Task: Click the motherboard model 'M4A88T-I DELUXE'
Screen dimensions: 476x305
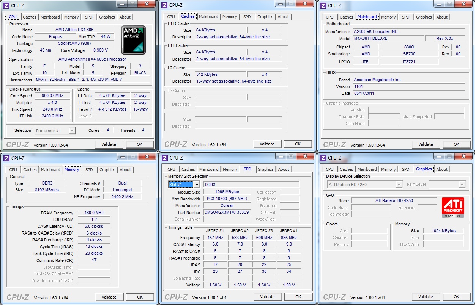Action: [388, 39]
